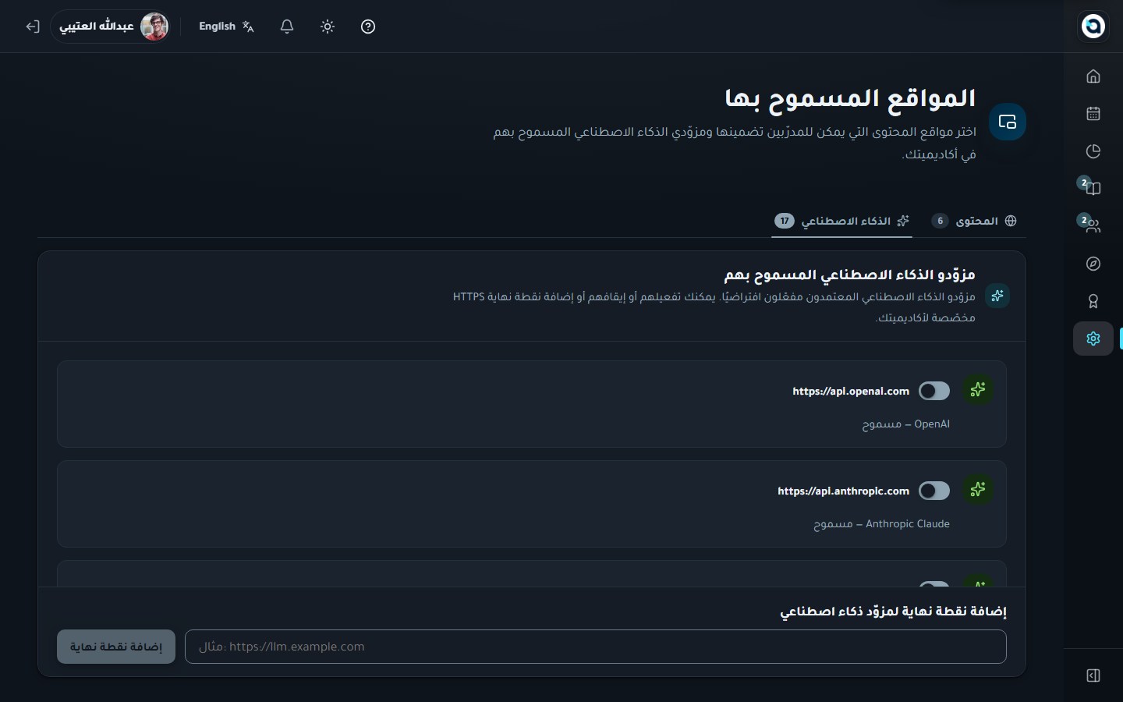Image resolution: width=1123 pixels, height=702 pixels.
Task: Open the pie chart analytics icon
Action: click(1093, 151)
